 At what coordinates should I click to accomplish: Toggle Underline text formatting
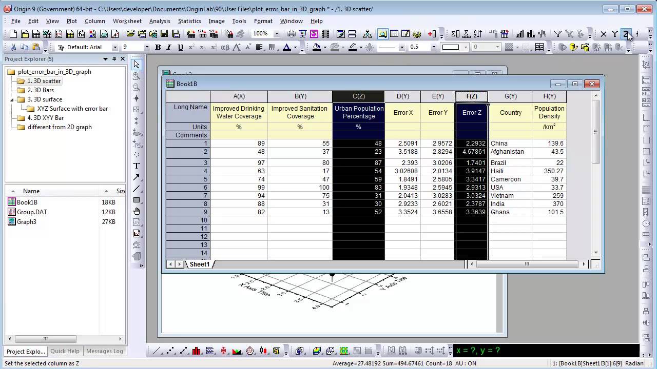(180, 47)
